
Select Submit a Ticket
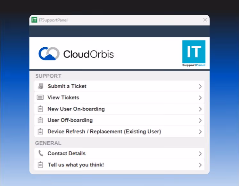tap(119, 86)
